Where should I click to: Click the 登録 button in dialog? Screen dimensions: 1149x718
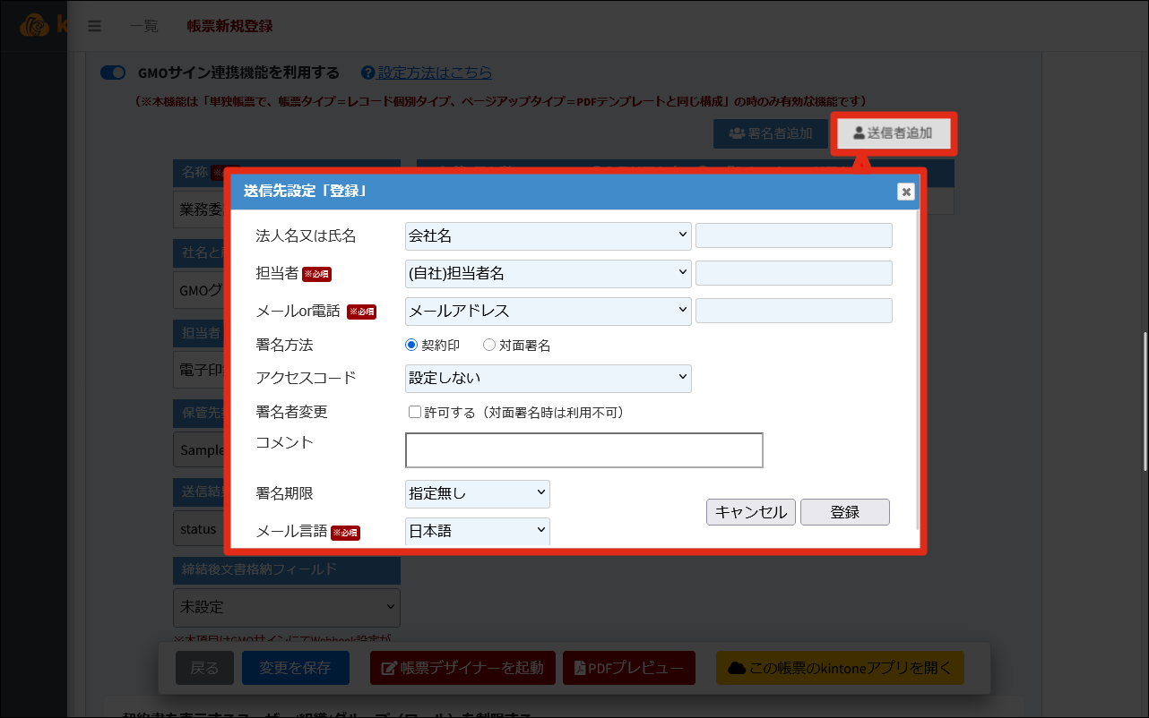pos(844,512)
